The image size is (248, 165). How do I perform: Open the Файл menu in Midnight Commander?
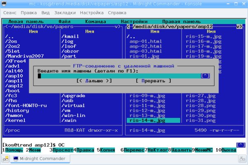pos(64,22)
